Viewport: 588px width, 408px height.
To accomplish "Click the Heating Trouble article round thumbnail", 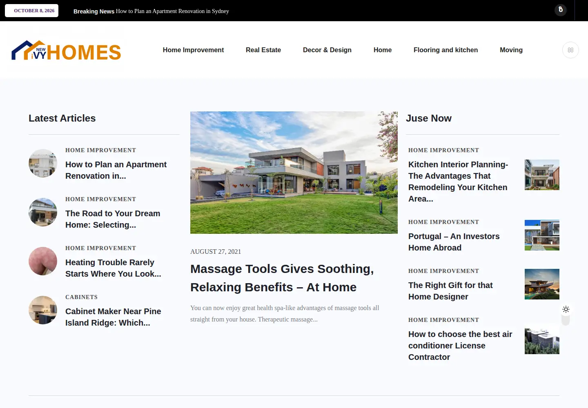I will [x=43, y=261].
